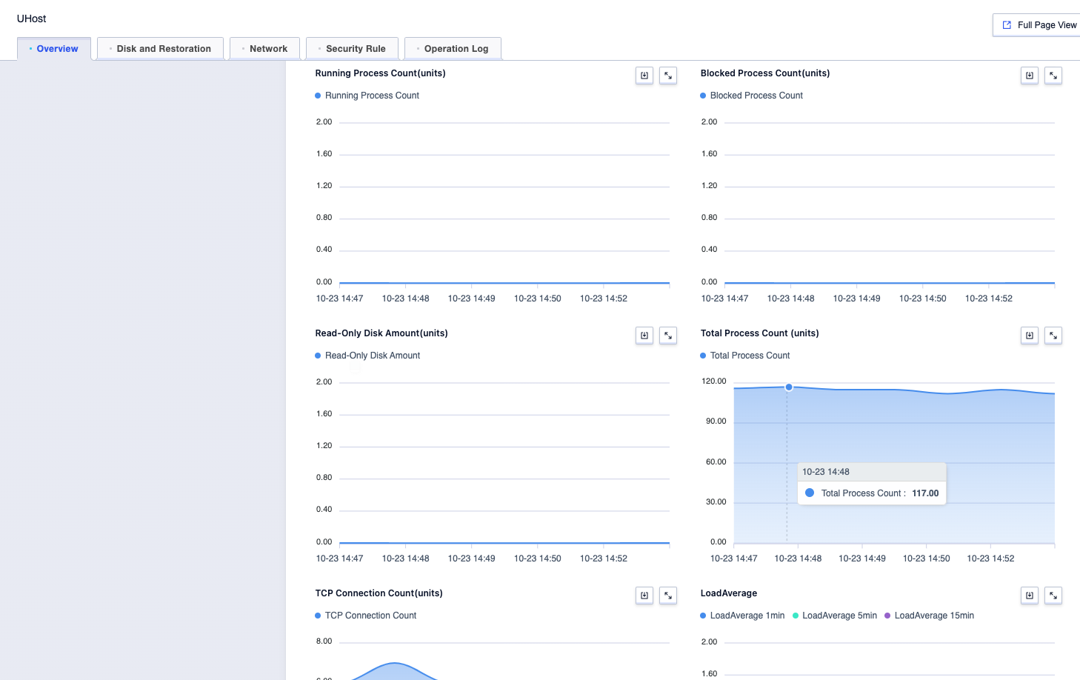Open the Operation Log tab

(x=453, y=49)
